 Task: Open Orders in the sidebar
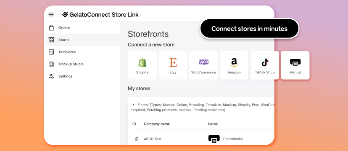83,28
